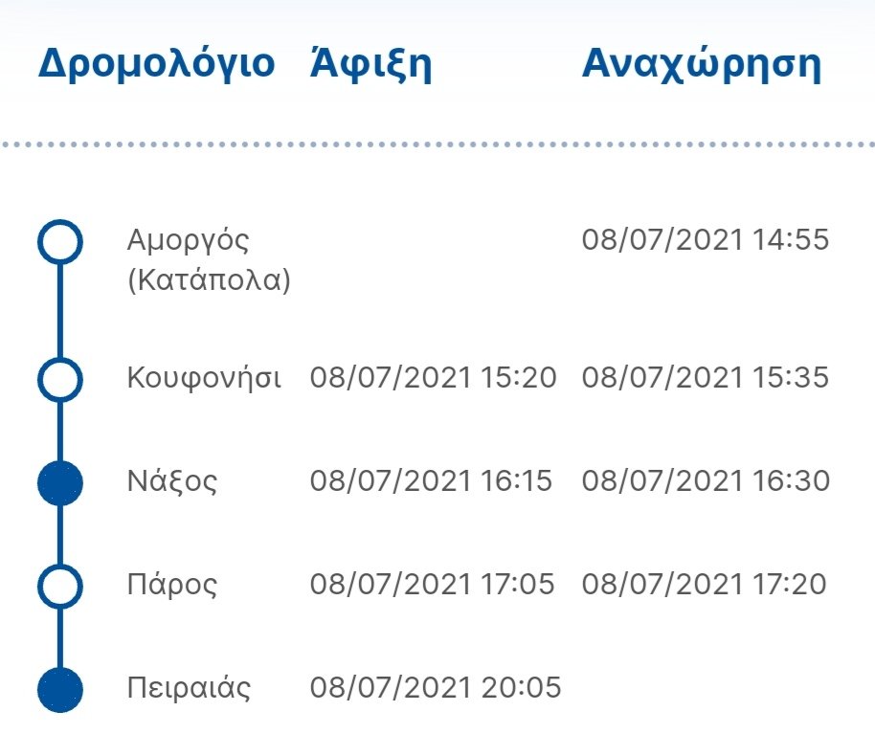The width and height of the screenshot is (875, 756).
Task: Select the 16:30 departure time from Νάξος
Action: click(x=706, y=481)
